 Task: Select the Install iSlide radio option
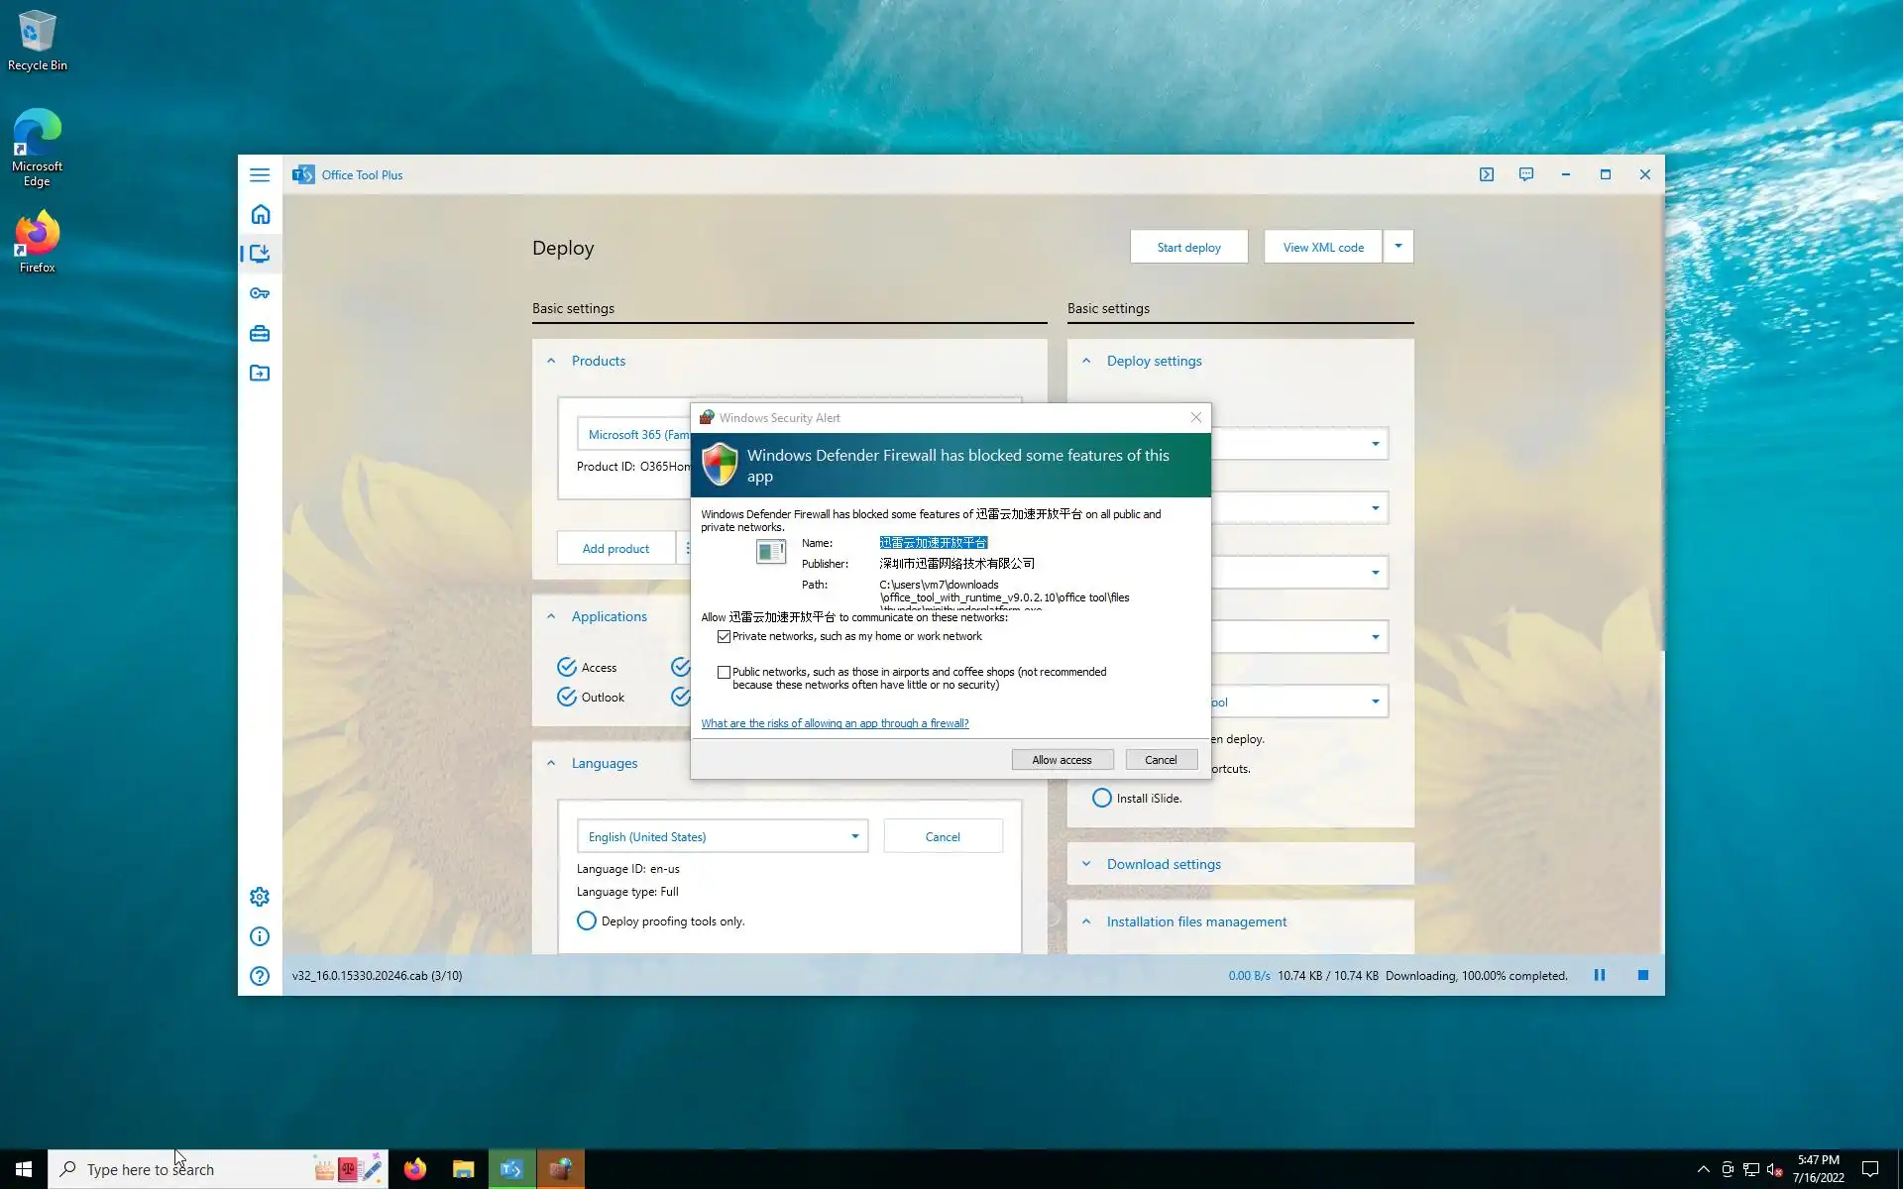tap(1101, 798)
